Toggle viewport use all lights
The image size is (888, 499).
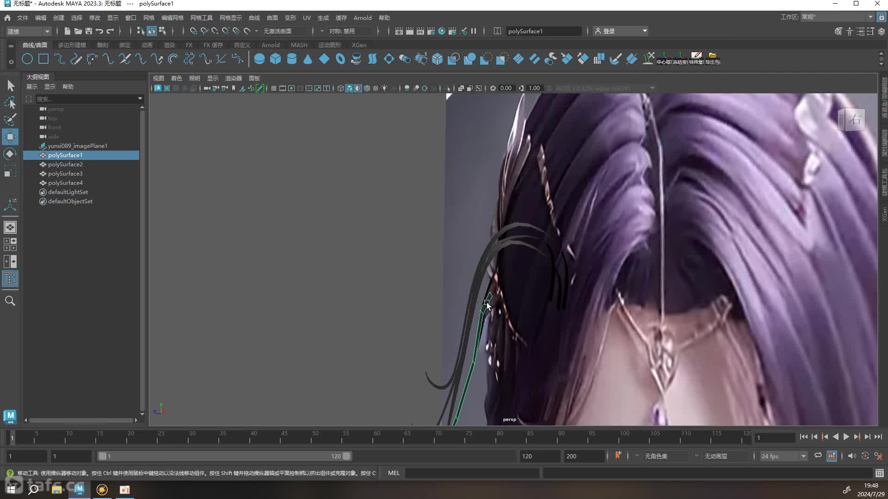tap(384, 88)
